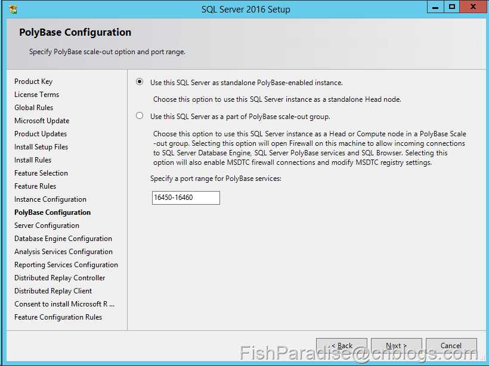Viewport: 489px width, 366px height.
Task: Select Microsoft Update step in sidebar
Action: (42, 121)
